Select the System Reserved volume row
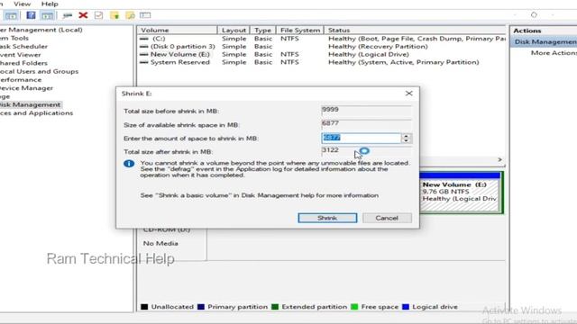 [322, 62]
